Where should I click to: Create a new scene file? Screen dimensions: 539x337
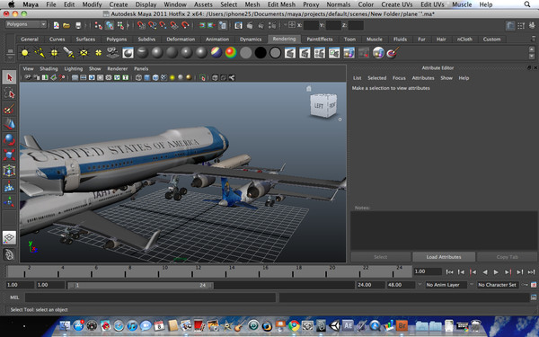coord(56,25)
